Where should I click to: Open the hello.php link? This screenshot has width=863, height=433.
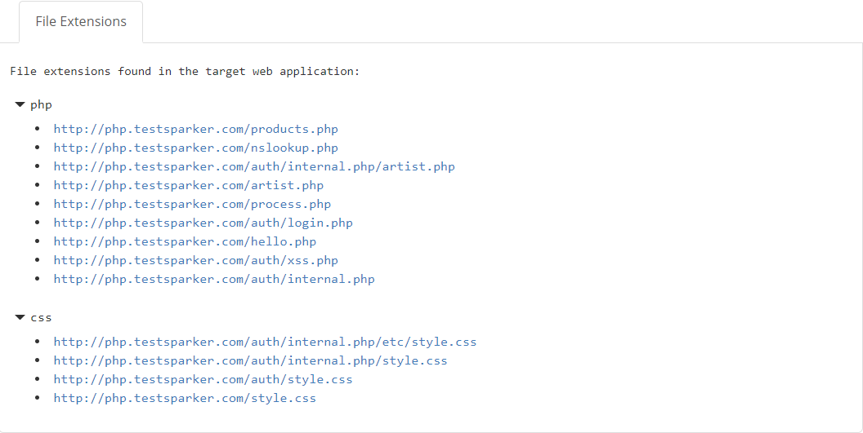pyautogui.click(x=185, y=241)
